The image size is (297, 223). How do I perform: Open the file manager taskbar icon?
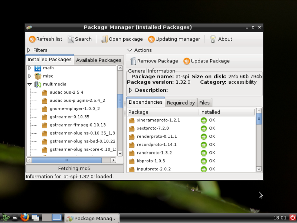coord(15,218)
